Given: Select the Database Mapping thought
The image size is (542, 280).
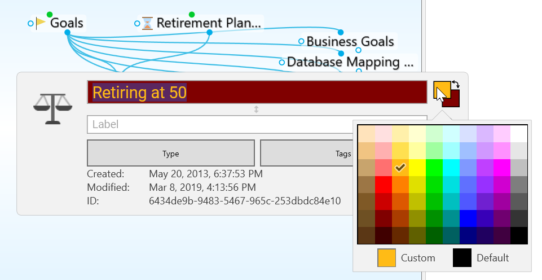Looking at the screenshot, I should pyautogui.click(x=350, y=62).
